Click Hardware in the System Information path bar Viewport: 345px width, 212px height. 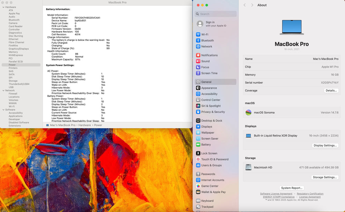tap(85, 125)
